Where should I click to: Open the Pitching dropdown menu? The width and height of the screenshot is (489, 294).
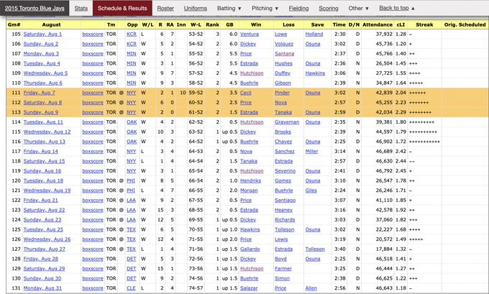point(265,9)
